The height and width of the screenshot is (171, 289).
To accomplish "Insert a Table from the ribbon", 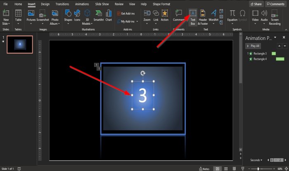I will pos(18,17).
